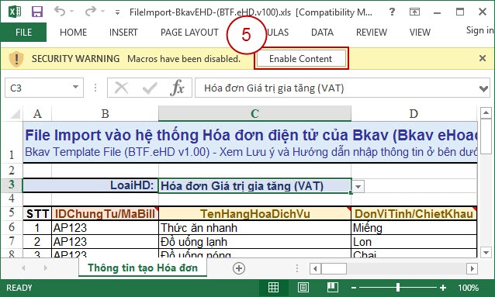
Task: Click the Enable Content button
Action: [x=300, y=59]
